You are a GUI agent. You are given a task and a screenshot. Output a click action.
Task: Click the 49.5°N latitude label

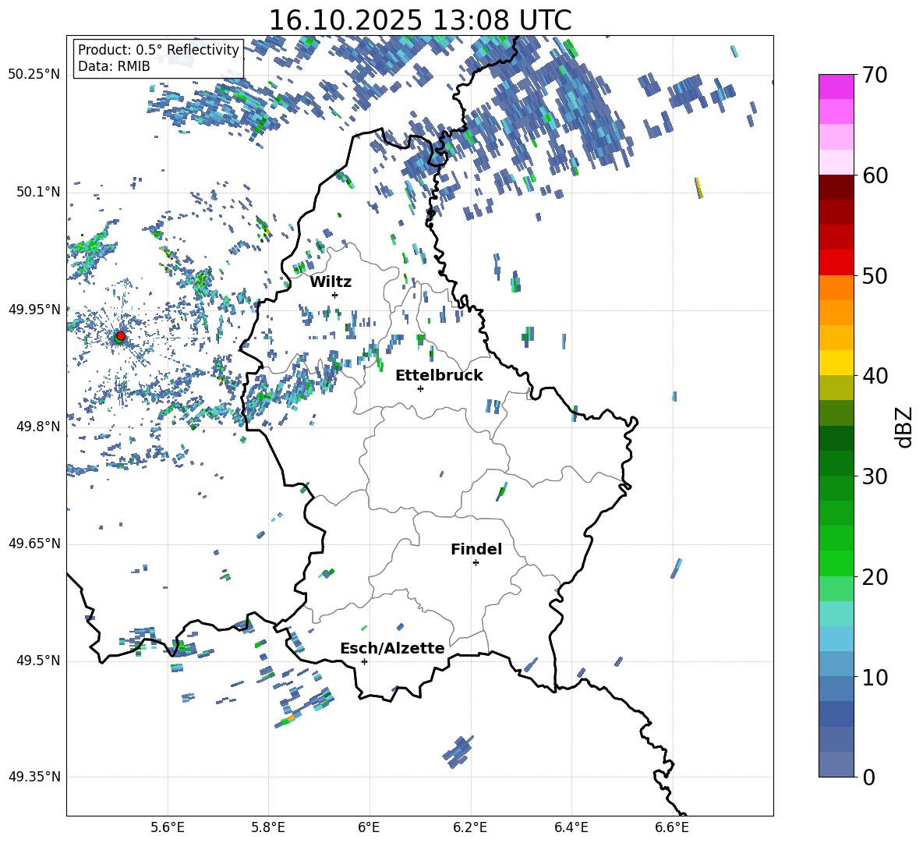[x=37, y=661]
